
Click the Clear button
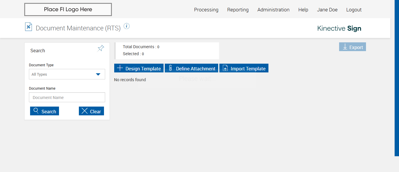tap(91, 111)
